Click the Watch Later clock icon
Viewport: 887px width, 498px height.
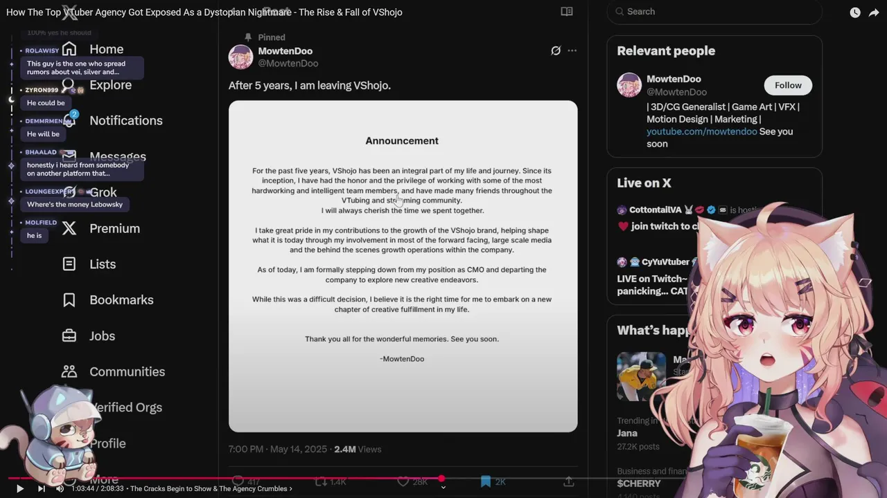coord(855,12)
